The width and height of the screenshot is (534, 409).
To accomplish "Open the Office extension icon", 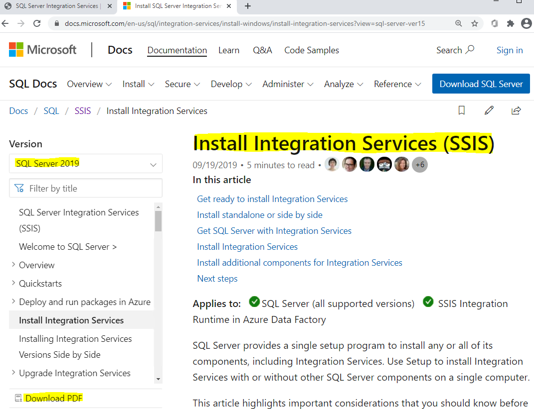I will [x=495, y=23].
